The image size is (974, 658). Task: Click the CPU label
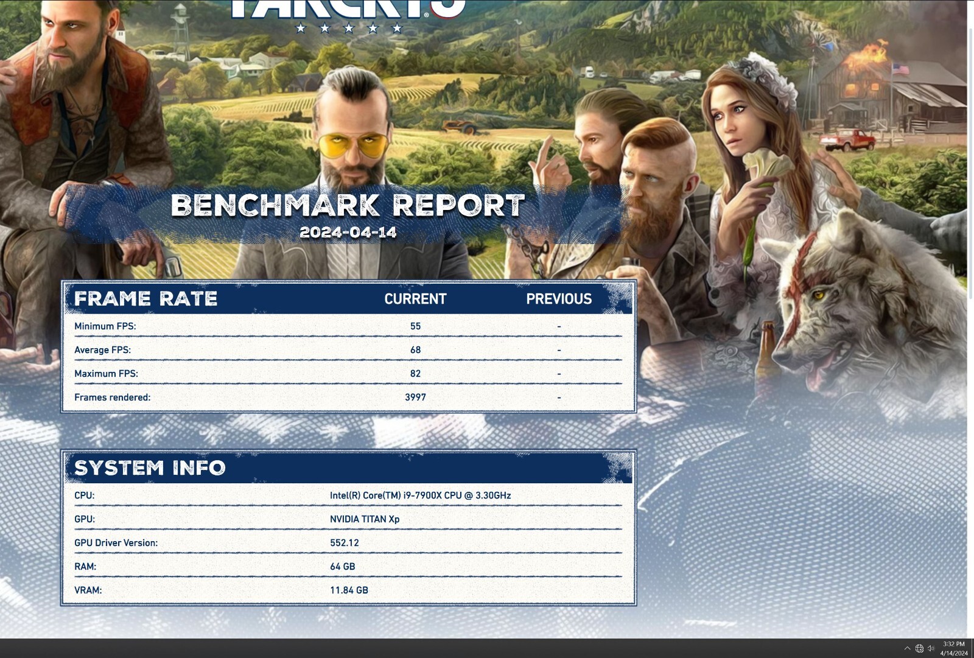84,495
